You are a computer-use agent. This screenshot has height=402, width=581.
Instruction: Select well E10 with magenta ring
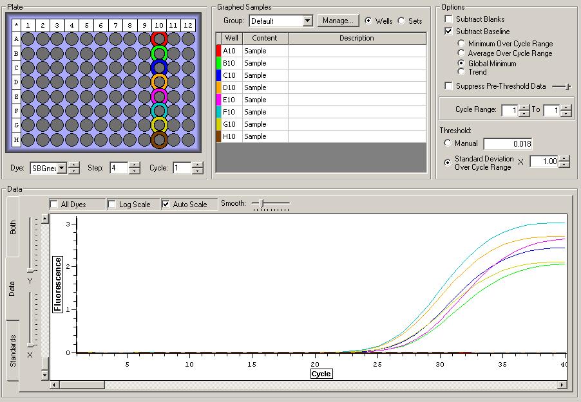pyautogui.click(x=159, y=96)
